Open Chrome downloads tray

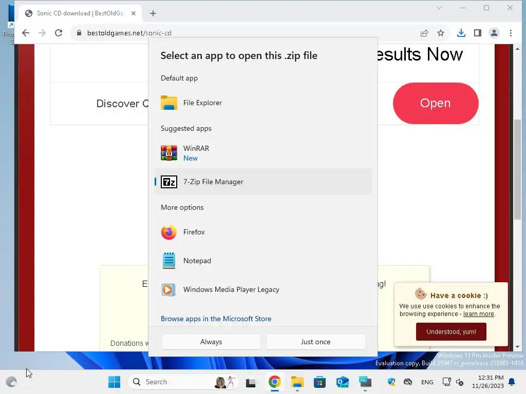[461, 33]
